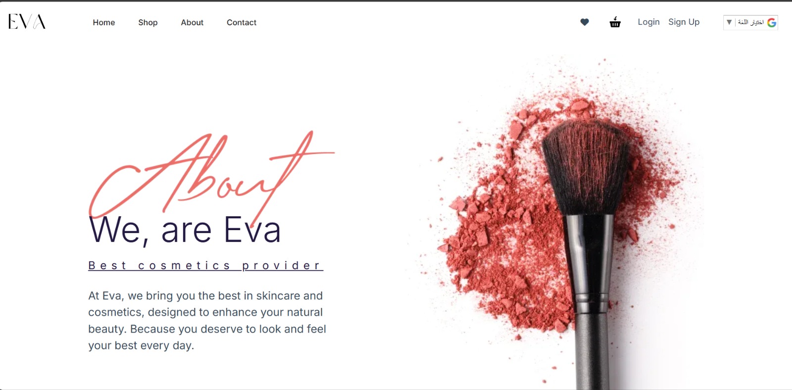Click the black makeup brush handle
The image size is (792, 390).
point(591,302)
